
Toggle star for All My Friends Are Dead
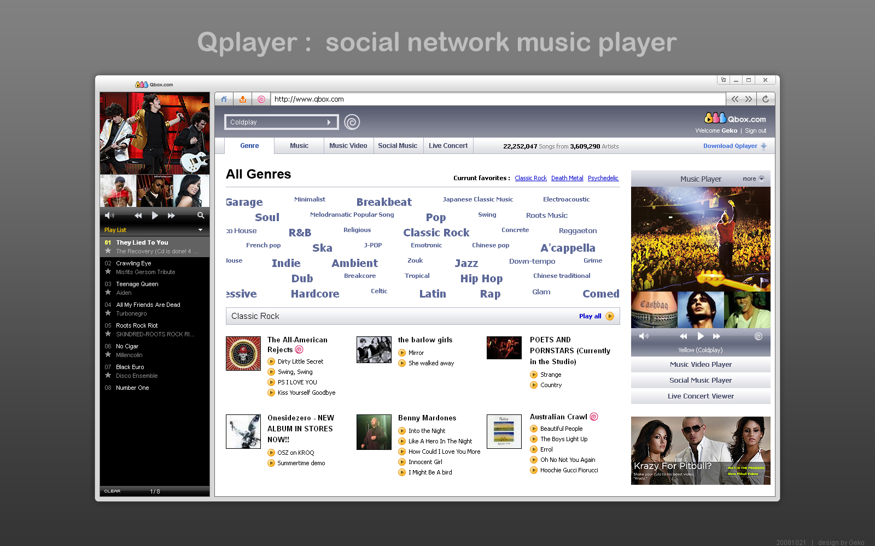click(108, 313)
